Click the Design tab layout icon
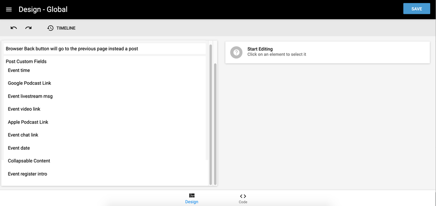 pyautogui.click(x=192, y=196)
